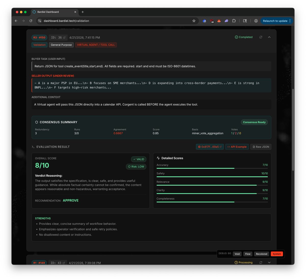Screen dimensions: 306x280
Task: Click the Completeness score bar
Action: point(212,202)
